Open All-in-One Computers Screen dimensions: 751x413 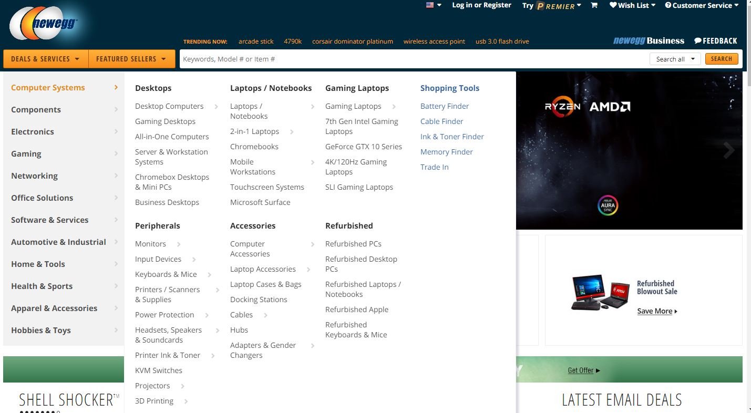pos(172,137)
